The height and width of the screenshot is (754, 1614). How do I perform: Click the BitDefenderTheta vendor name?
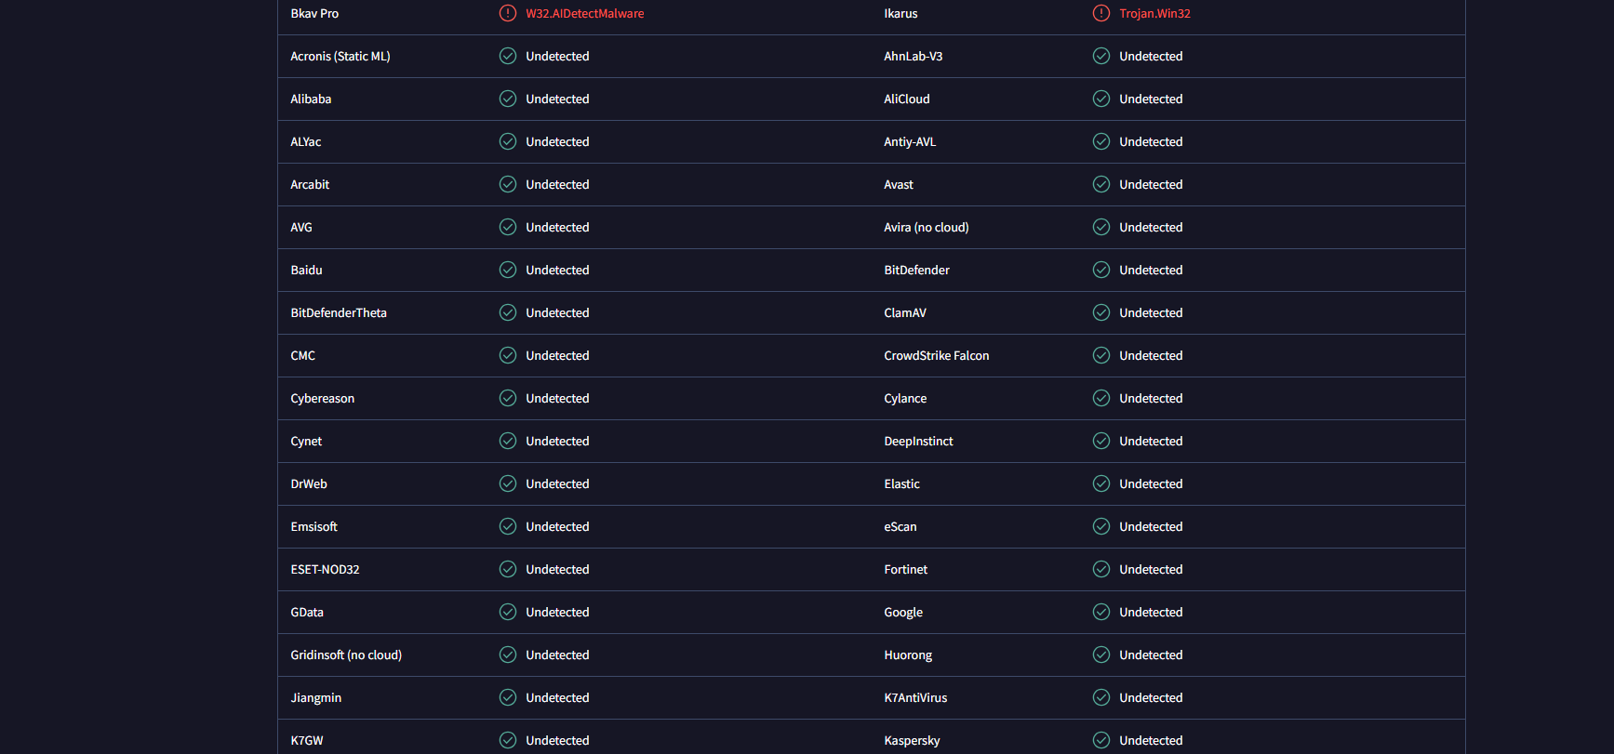[339, 313]
